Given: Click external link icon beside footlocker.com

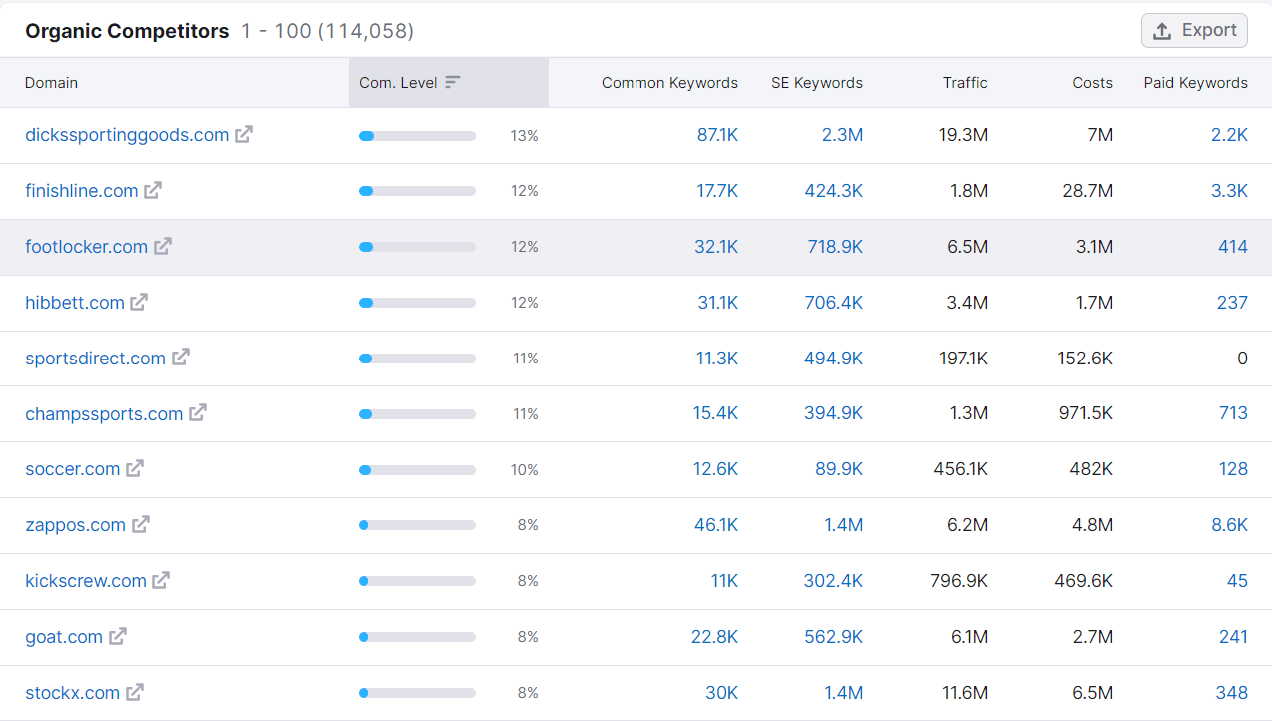Looking at the screenshot, I should pyautogui.click(x=163, y=246).
